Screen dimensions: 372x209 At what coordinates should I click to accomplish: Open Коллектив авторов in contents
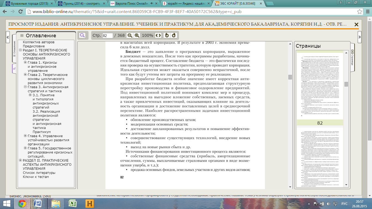click(39, 42)
